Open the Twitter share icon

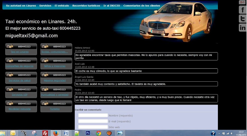[x=243, y=19]
